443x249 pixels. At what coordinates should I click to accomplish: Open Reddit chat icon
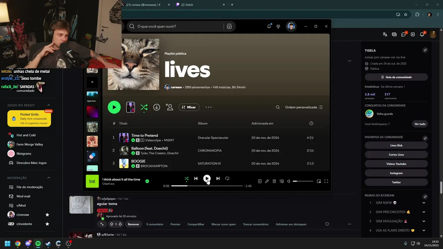tap(404, 34)
